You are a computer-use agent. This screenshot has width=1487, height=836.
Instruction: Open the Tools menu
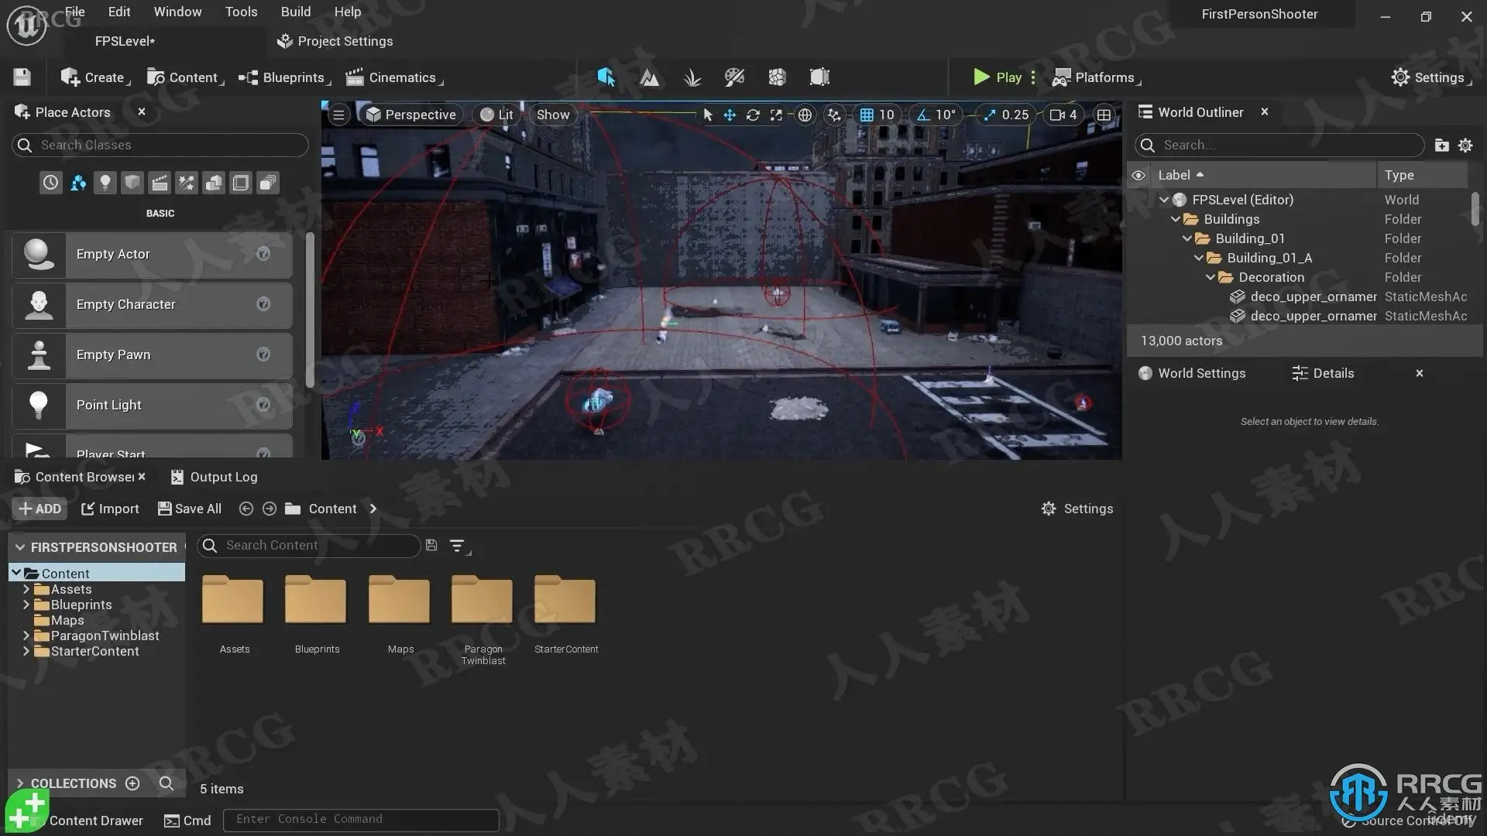[x=241, y=12]
